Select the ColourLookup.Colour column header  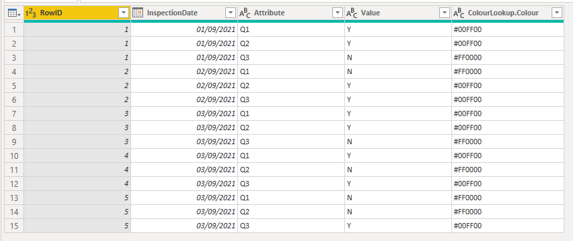(507, 13)
